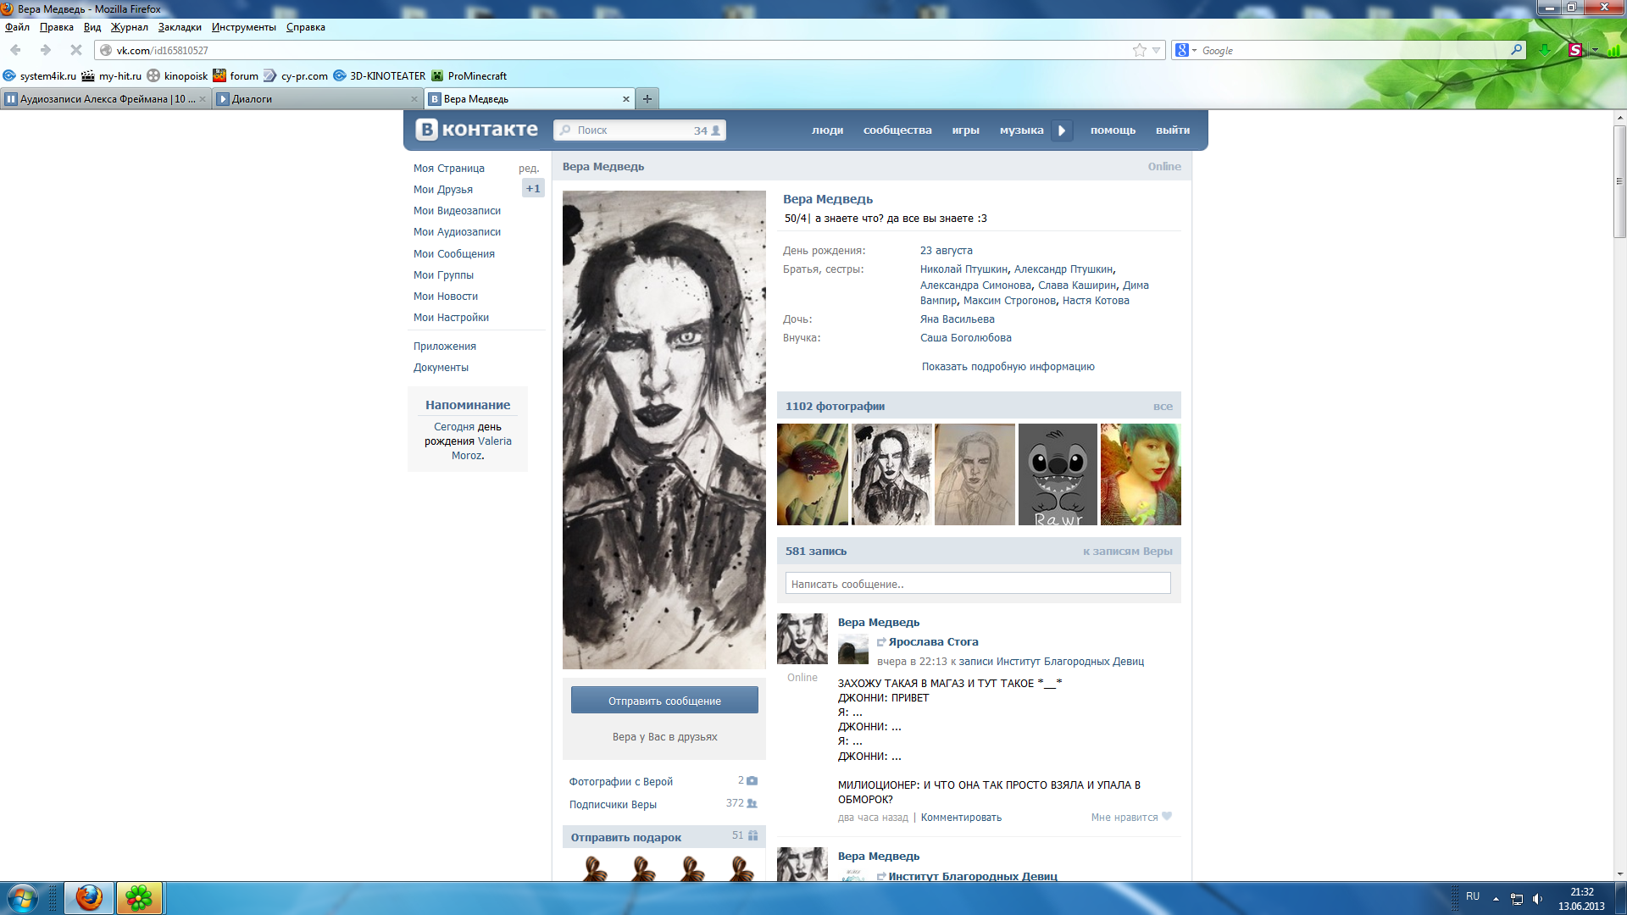This screenshot has width=1627, height=915.
Task: Open the Google search engine dropdown
Action: coord(1186,50)
